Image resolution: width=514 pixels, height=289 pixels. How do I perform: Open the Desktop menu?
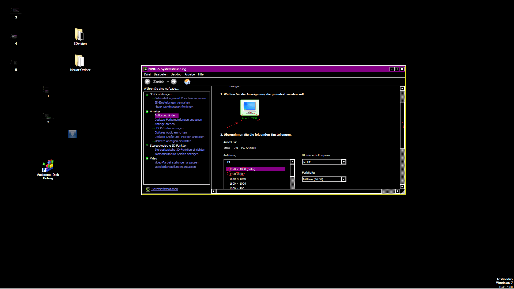[x=176, y=74]
